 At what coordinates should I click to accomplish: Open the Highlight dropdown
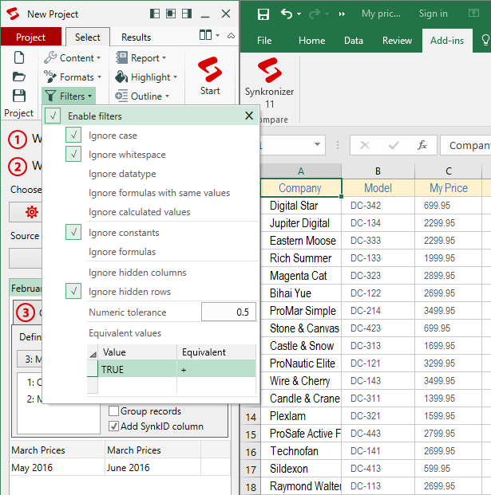tap(146, 77)
